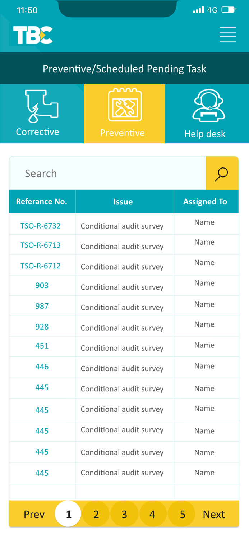Tap the battery status icon
Viewport: 249px width, 539px height.
pyautogui.click(x=228, y=10)
